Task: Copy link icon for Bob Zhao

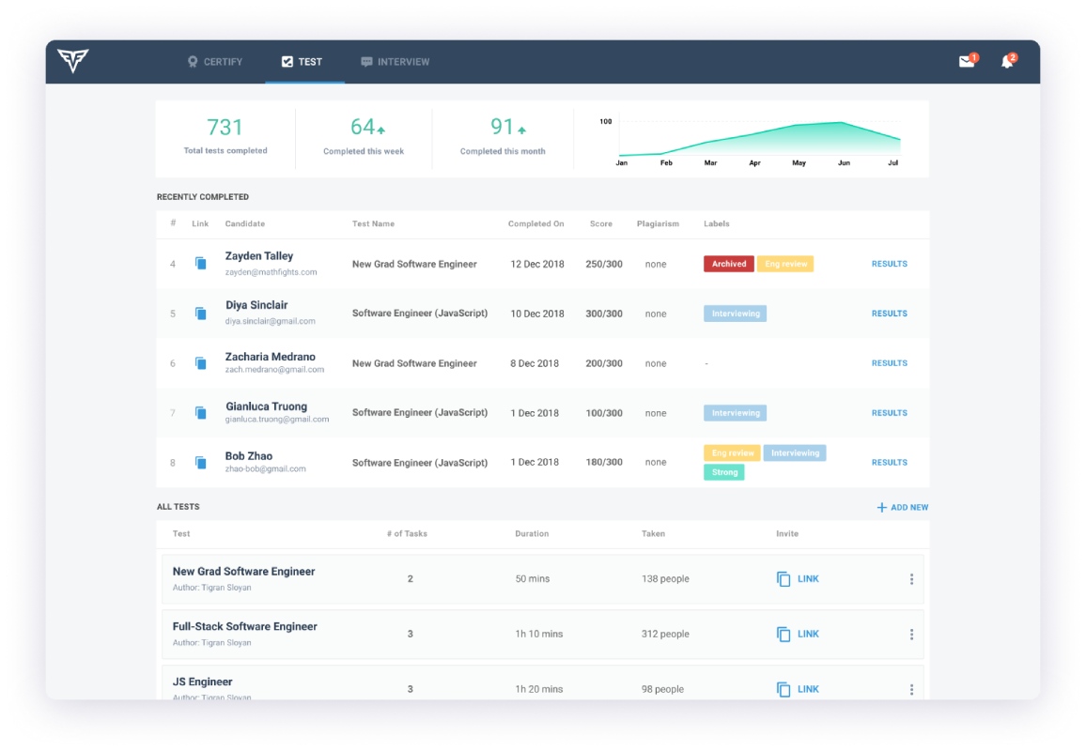Action: pyautogui.click(x=201, y=463)
